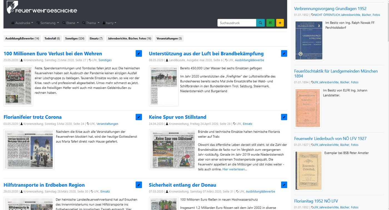
Task: Click category link under Liederbuch 1927 entry
Action: pos(336,145)
